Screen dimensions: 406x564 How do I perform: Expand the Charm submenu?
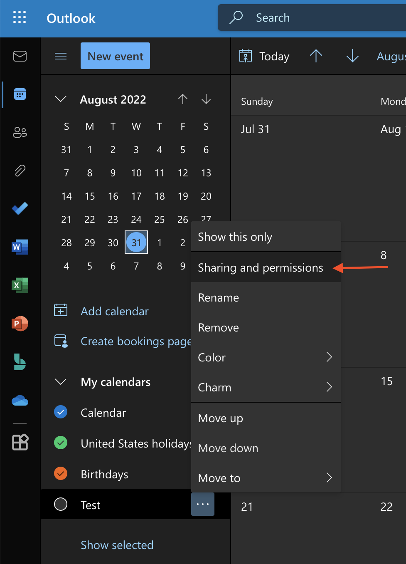[x=329, y=387]
